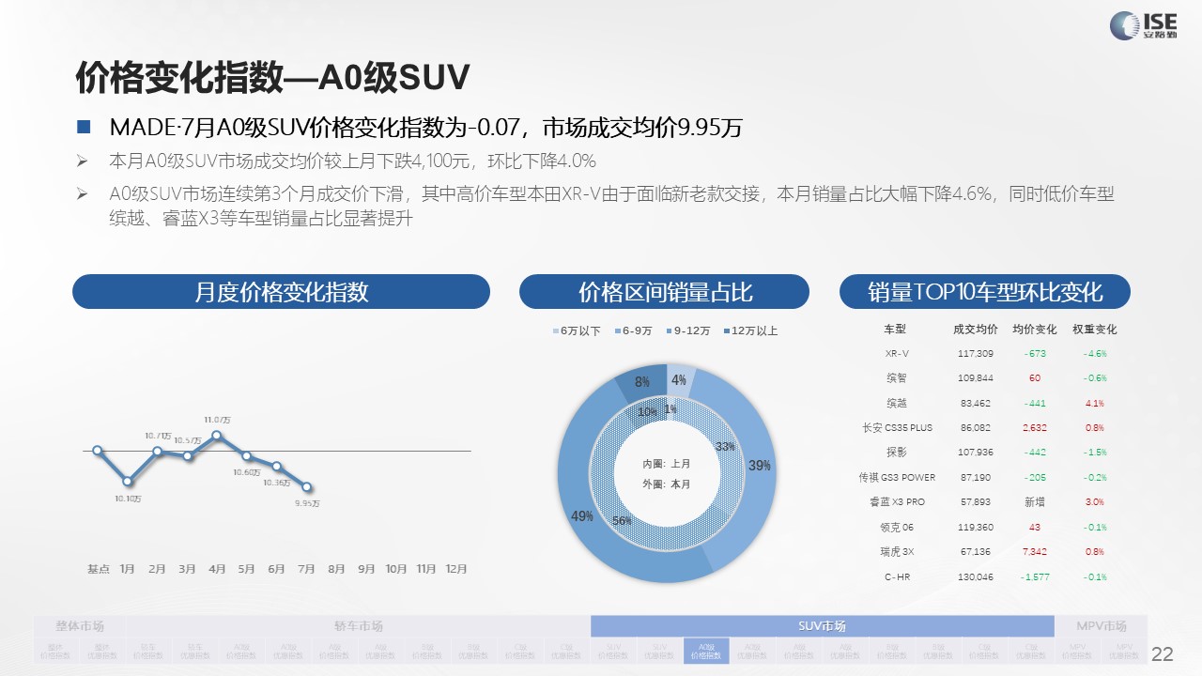Click the 新增 cell for 睿蓝 X3 PRO

(x=1035, y=502)
